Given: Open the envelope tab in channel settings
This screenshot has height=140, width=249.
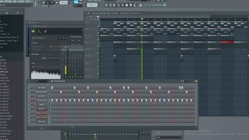Looking at the screenshot, I should 39,31.
